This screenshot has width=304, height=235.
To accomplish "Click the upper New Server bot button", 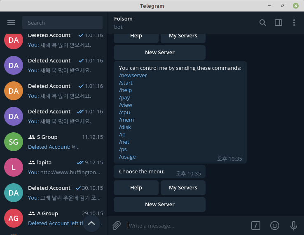I will pyautogui.click(x=159, y=53).
